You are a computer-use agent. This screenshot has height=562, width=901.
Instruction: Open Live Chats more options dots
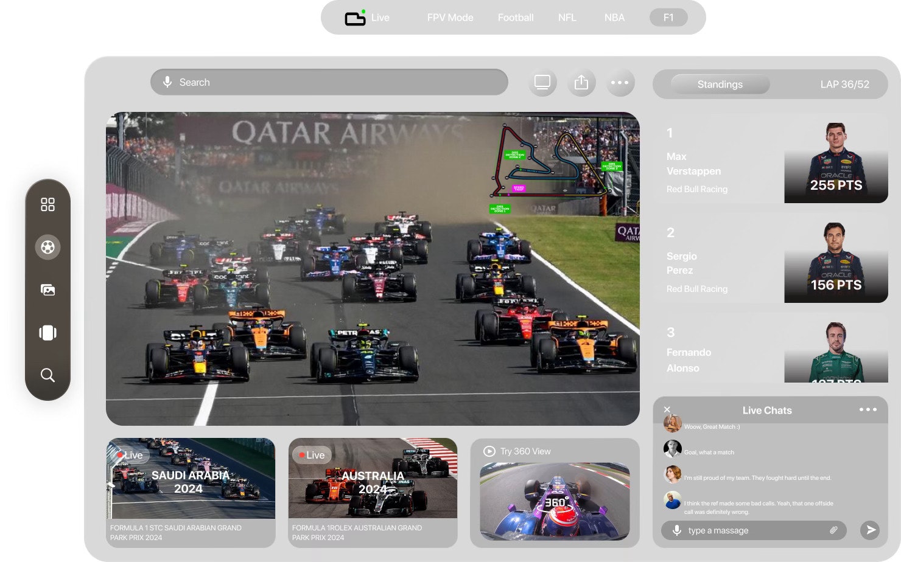click(x=868, y=409)
